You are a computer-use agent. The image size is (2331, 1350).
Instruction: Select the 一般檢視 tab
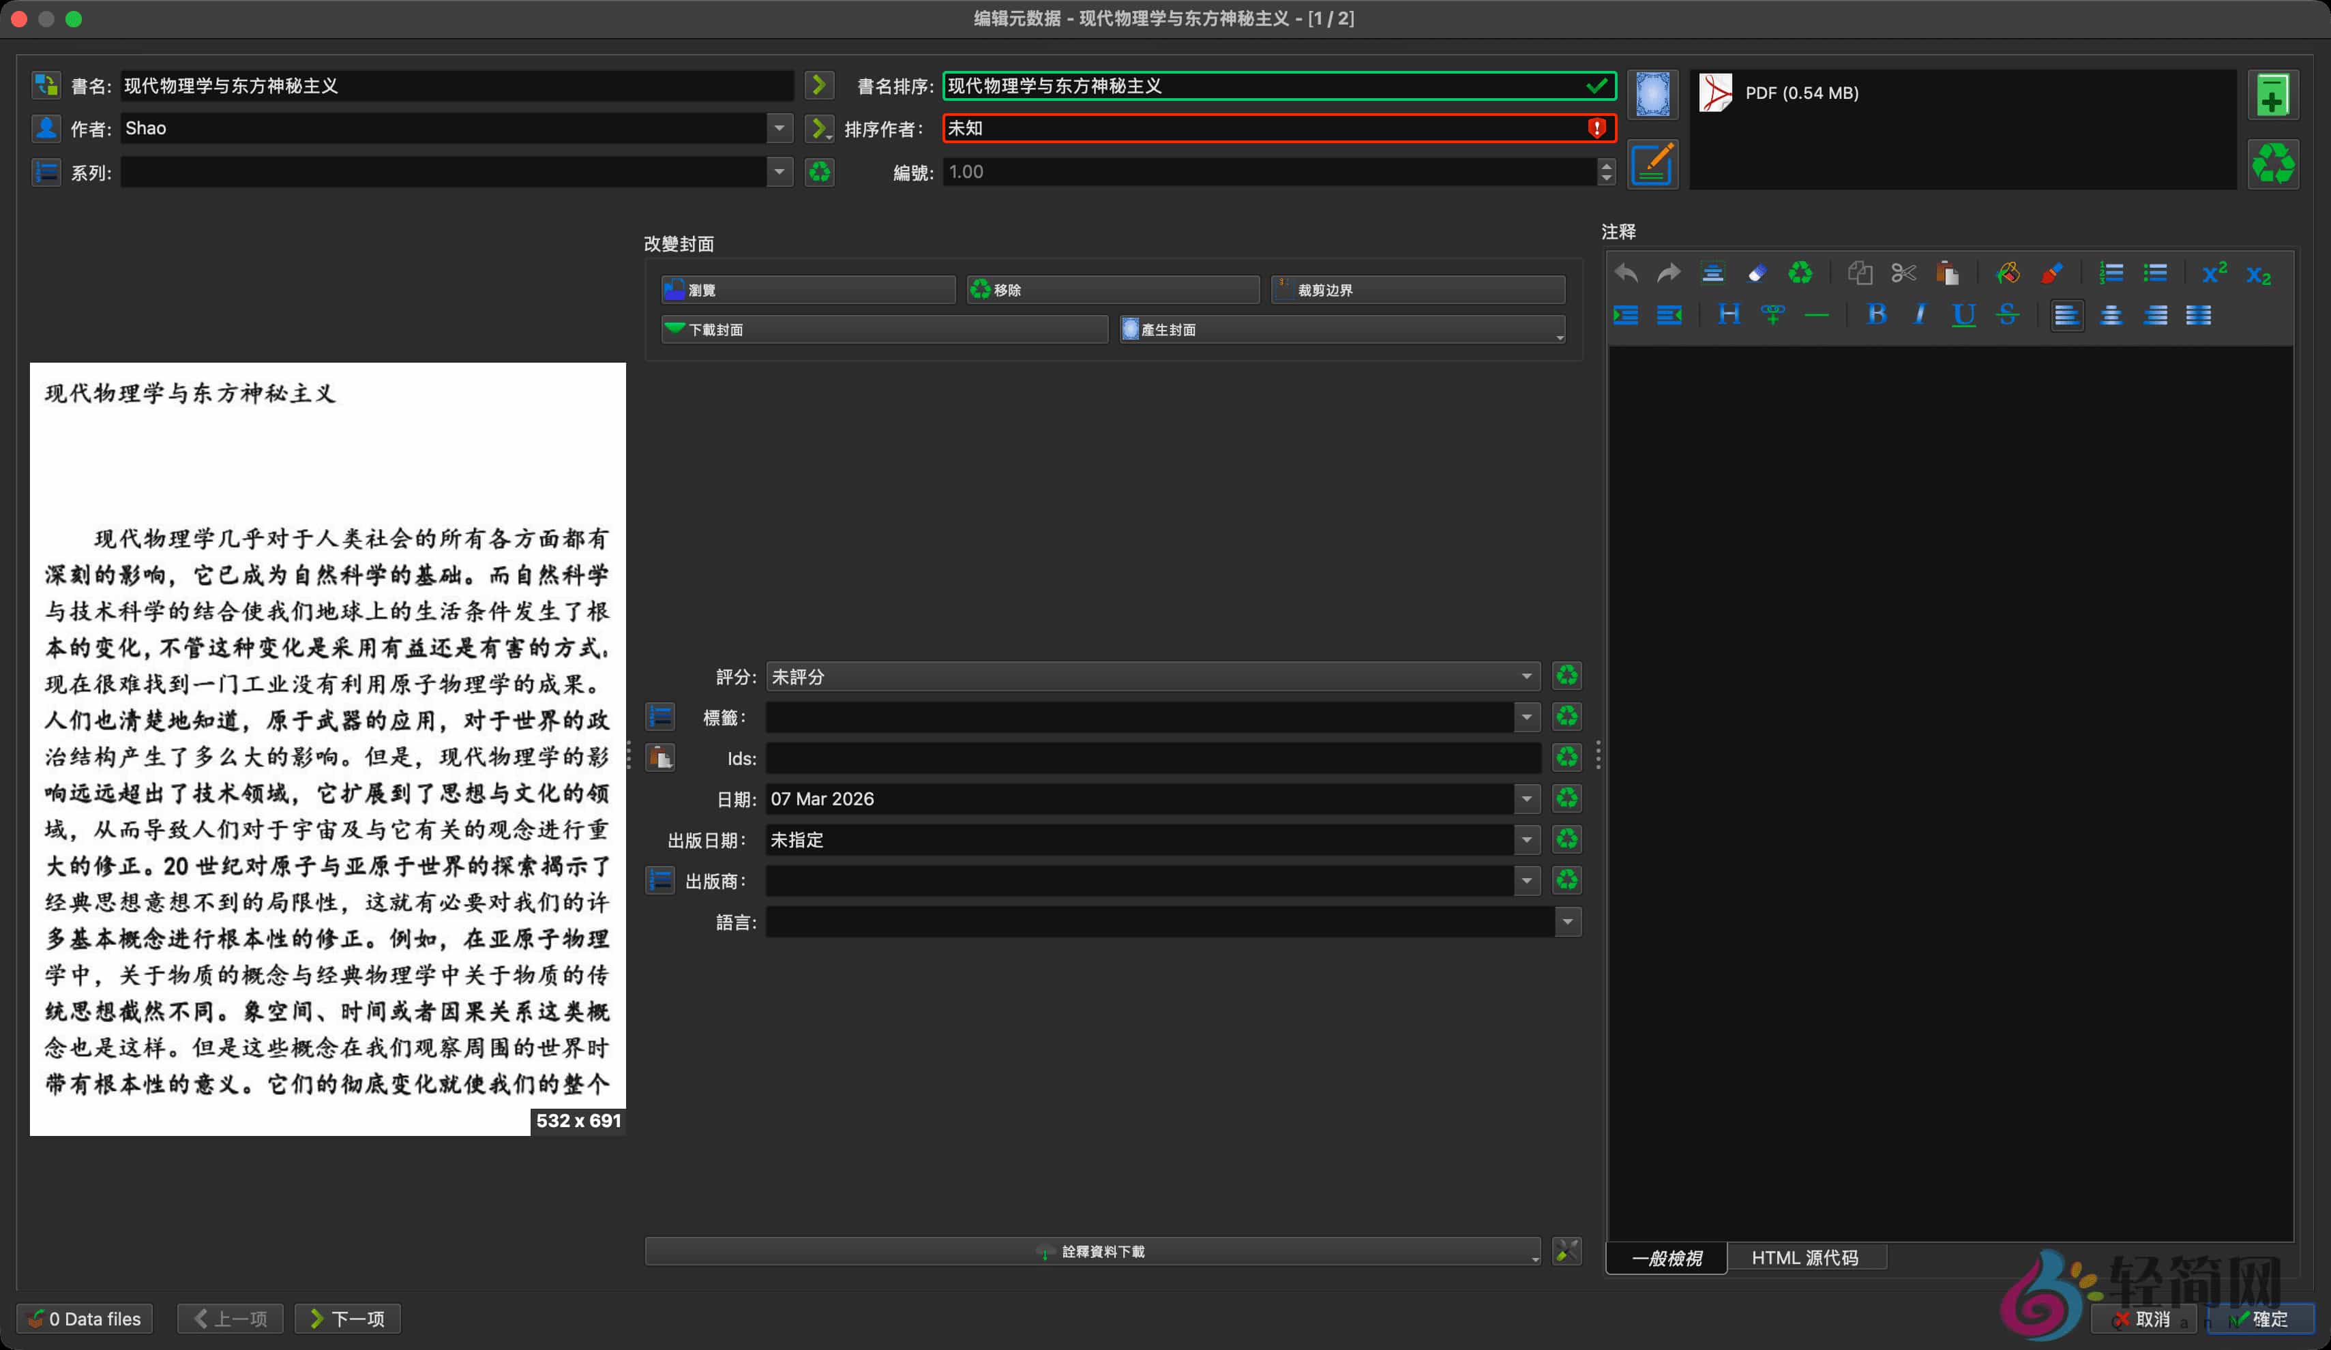(x=1665, y=1257)
